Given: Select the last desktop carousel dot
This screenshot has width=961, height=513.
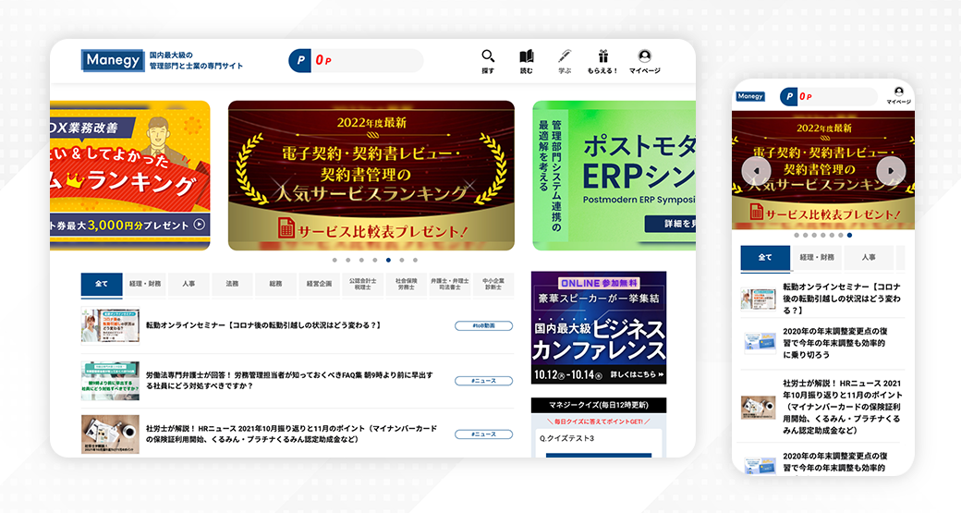Looking at the screenshot, I should coord(415,260).
